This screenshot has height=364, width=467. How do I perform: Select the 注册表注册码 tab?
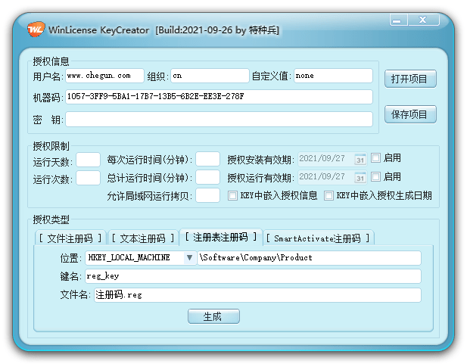click(221, 237)
